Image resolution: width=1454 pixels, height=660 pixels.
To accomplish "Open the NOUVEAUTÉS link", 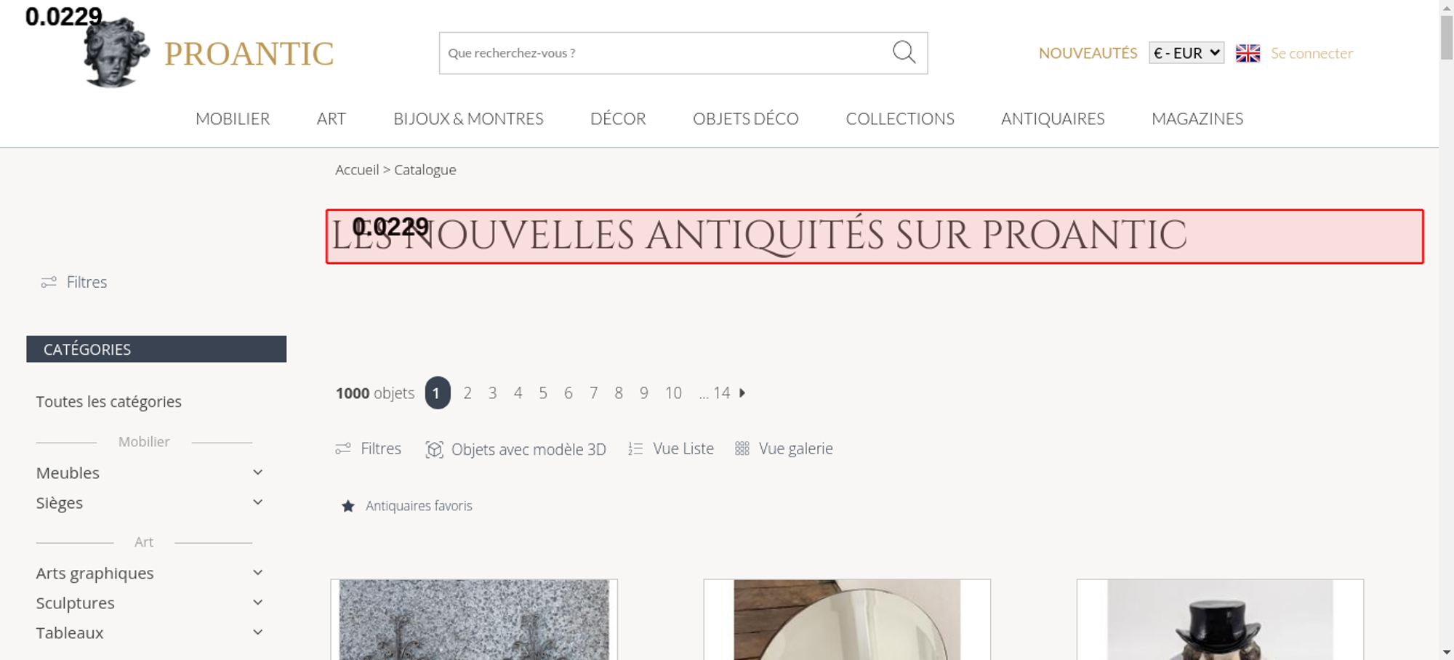I will pyautogui.click(x=1088, y=53).
